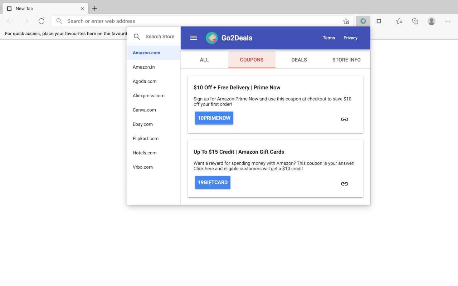The width and height of the screenshot is (458, 286).
Task: Reload the current page
Action: [42, 21]
